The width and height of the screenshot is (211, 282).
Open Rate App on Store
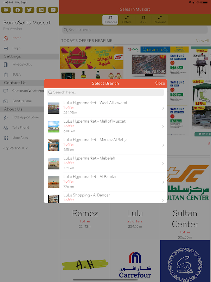click(25, 117)
